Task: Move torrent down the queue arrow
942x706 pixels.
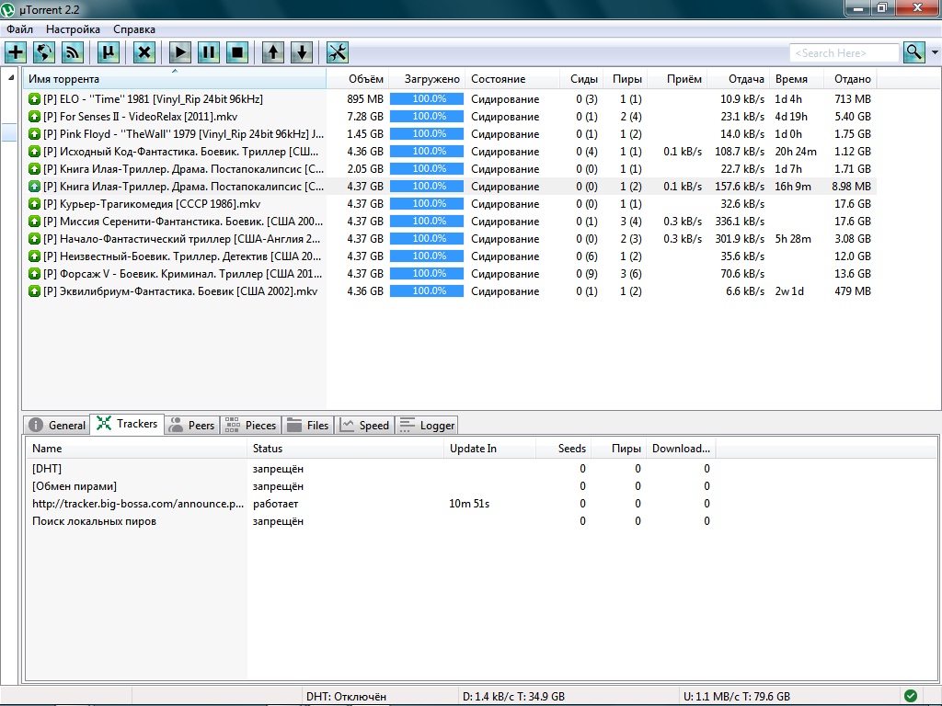Action: (x=302, y=52)
